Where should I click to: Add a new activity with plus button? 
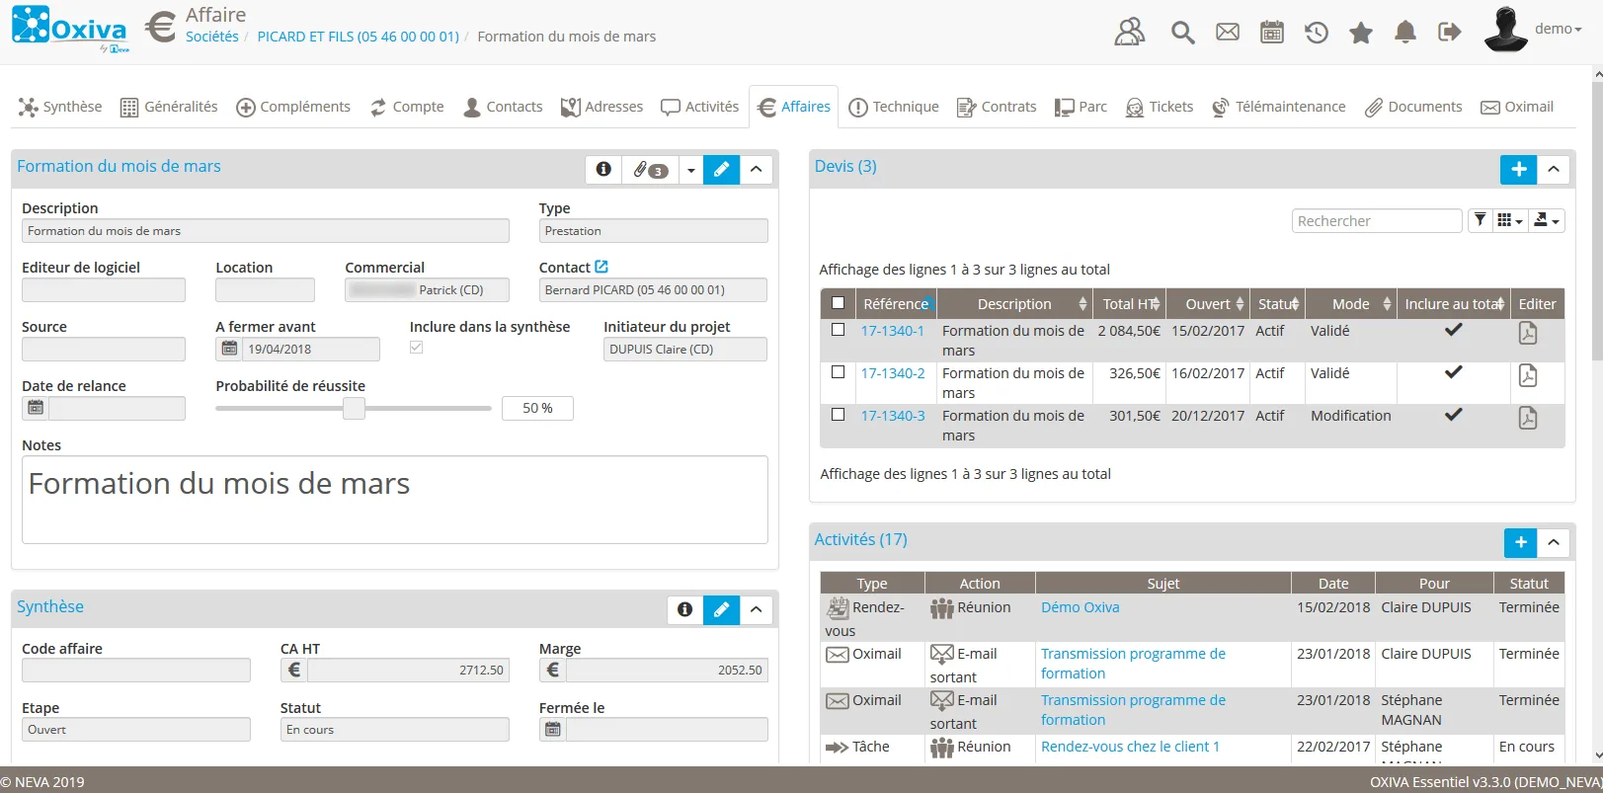(1521, 542)
